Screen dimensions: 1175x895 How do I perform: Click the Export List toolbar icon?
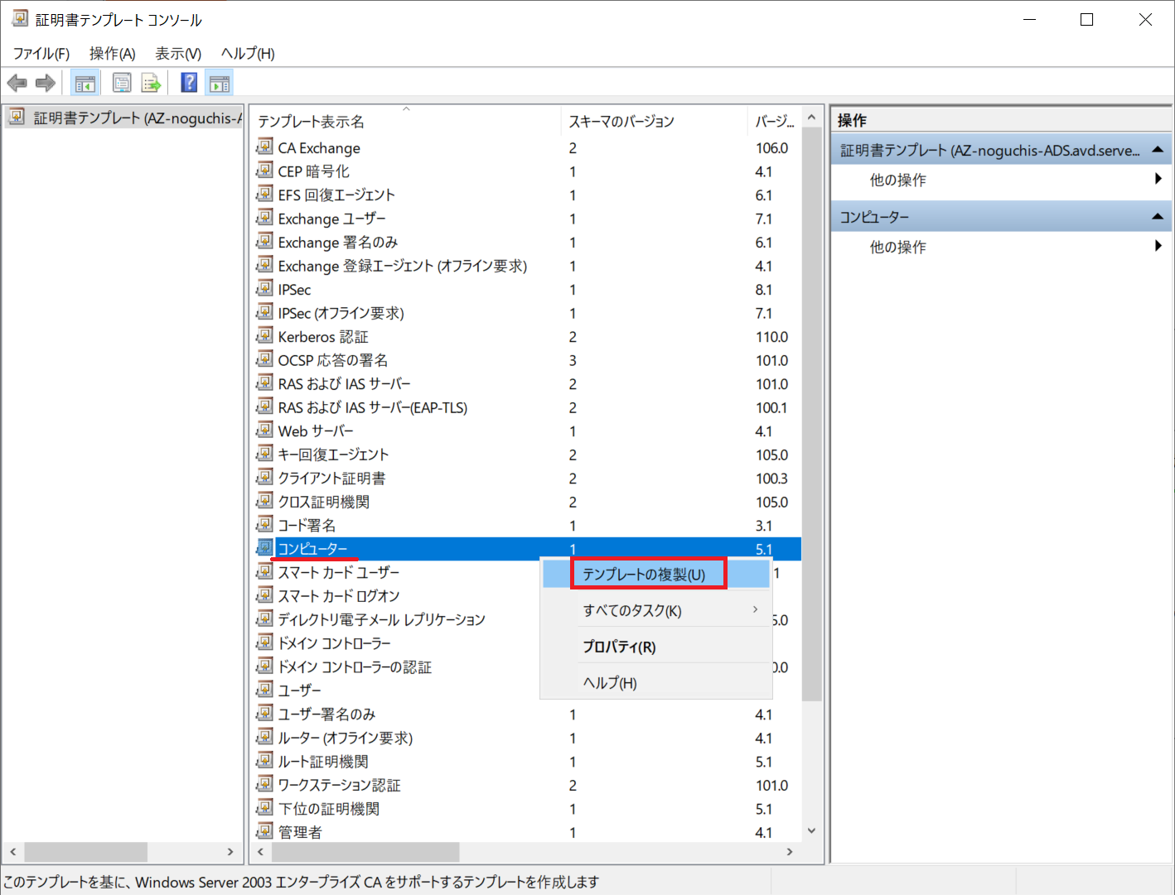[x=150, y=83]
